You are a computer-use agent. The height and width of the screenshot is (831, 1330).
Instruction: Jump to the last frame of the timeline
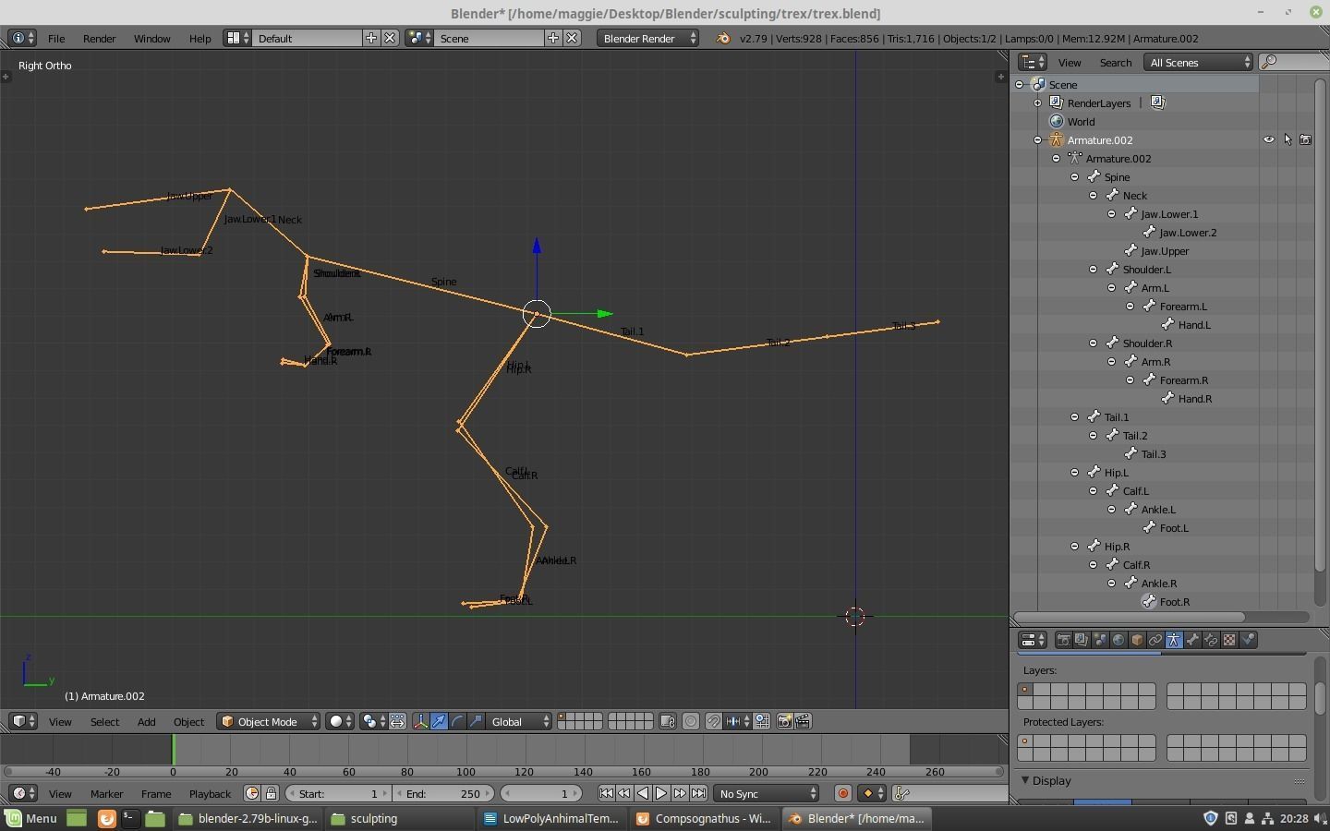(698, 793)
